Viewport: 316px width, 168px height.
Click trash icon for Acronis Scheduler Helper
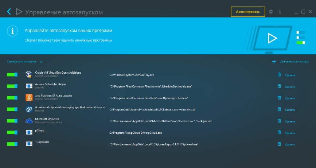(x=279, y=86)
